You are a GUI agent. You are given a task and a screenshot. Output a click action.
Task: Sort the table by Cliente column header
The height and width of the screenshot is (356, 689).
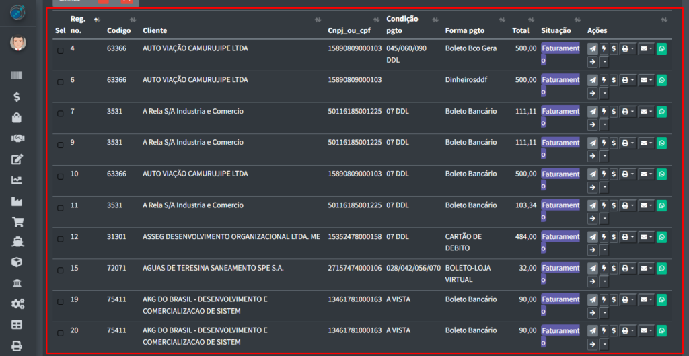155,30
